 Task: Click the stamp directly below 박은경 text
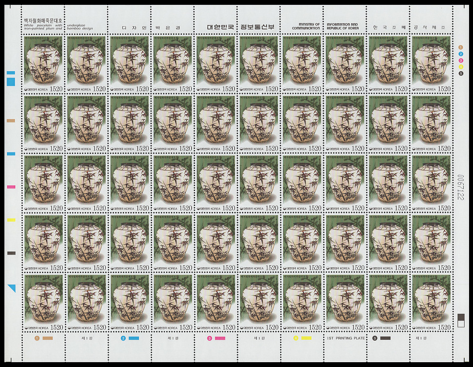coord(173,64)
